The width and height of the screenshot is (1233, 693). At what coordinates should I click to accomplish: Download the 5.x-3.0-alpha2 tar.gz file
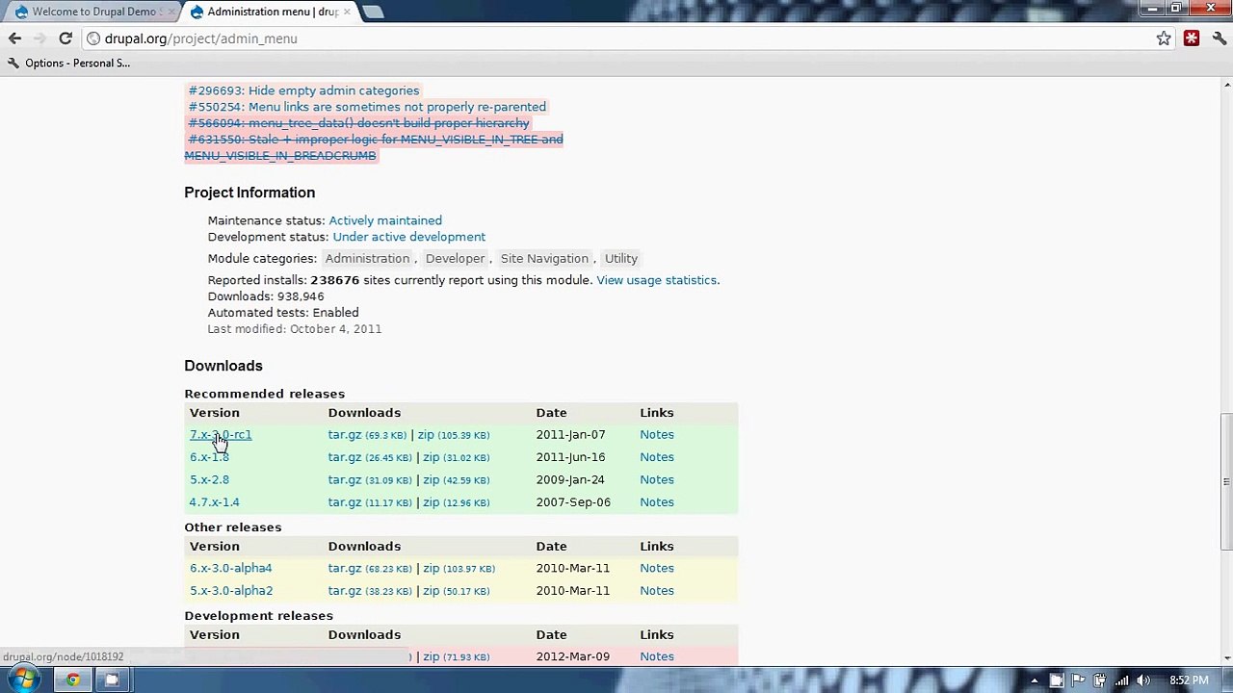pos(345,591)
